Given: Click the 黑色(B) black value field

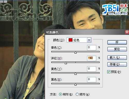Looking at the screenshot, I should [92, 79].
